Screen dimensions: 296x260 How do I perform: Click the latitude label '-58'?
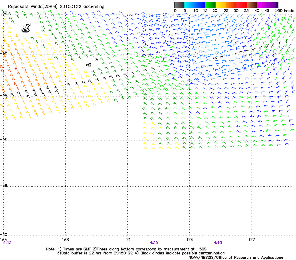[4, 186]
